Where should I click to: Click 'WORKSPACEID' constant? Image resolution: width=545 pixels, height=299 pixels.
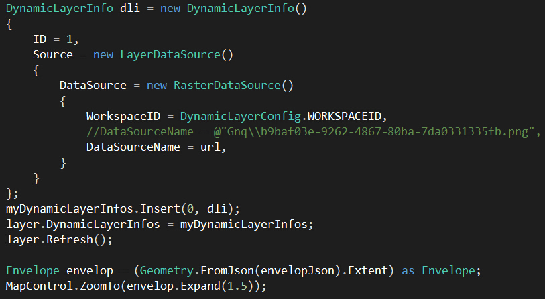coord(345,116)
